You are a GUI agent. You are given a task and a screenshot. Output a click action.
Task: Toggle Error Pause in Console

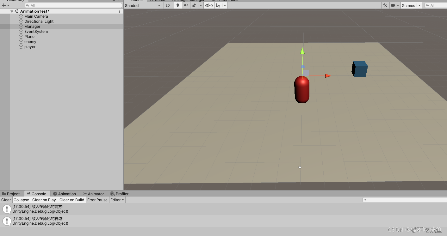tap(97, 200)
